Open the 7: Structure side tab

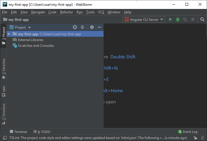pyautogui.click(x=3, y=114)
